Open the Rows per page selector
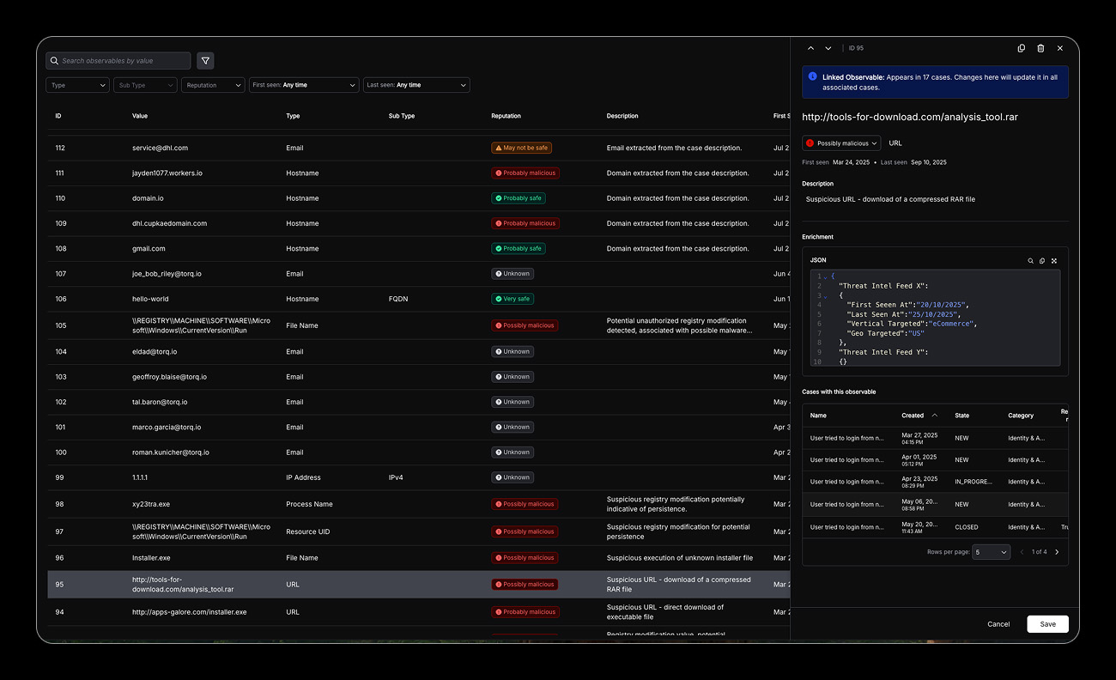This screenshot has height=680, width=1116. click(992, 552)
